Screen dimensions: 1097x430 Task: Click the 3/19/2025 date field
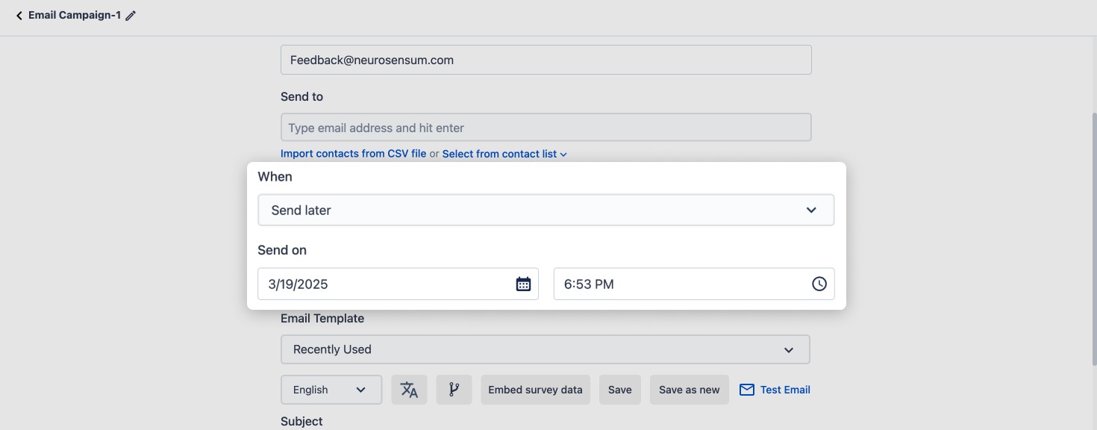pos(384,284)
